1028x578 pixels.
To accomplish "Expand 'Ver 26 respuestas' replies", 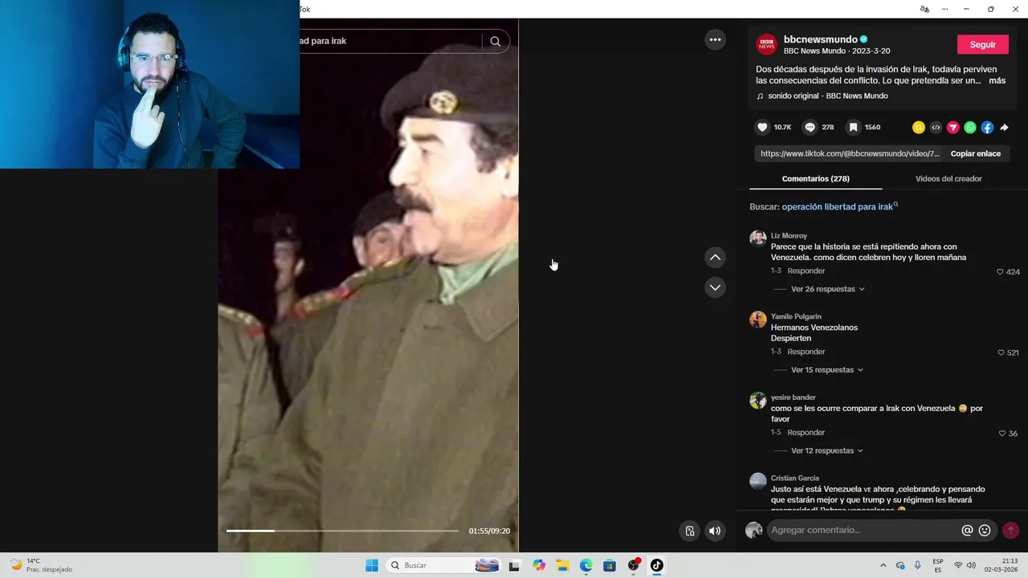I will point(828,289).
